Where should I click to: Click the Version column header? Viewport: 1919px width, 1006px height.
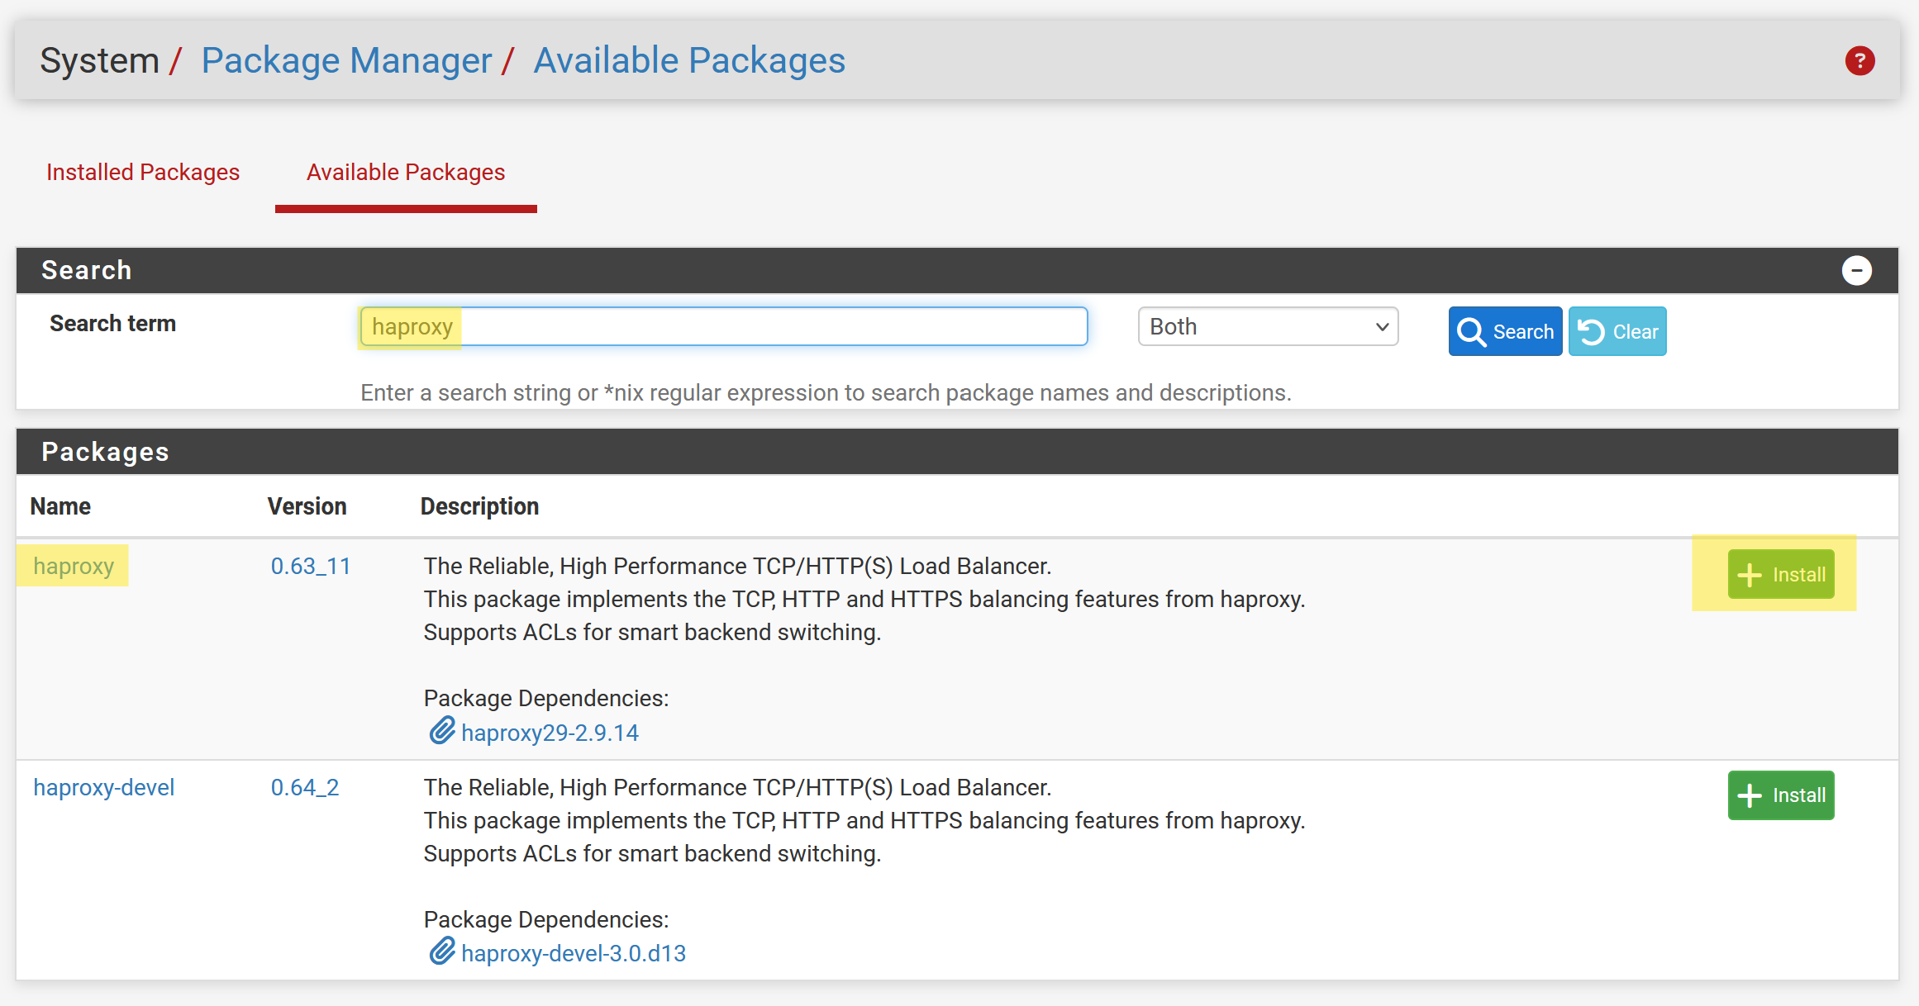pyautogui.click(x=307, y=506)
